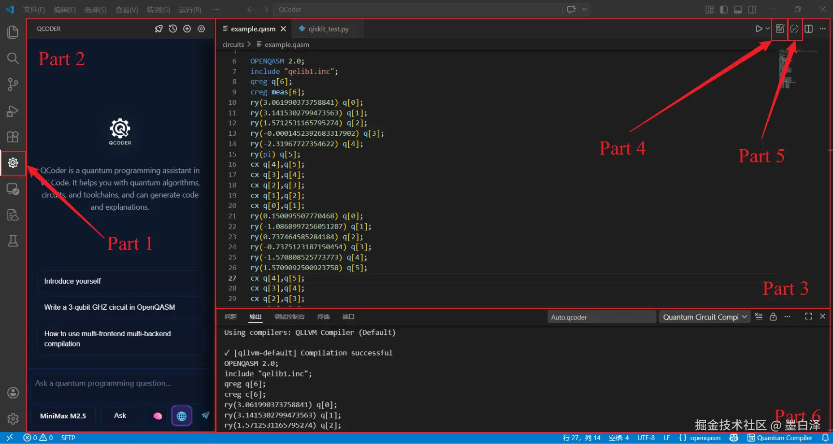Open the Copilot chat icon in title bar
This screenshot has width=833, height=444.
571,10
